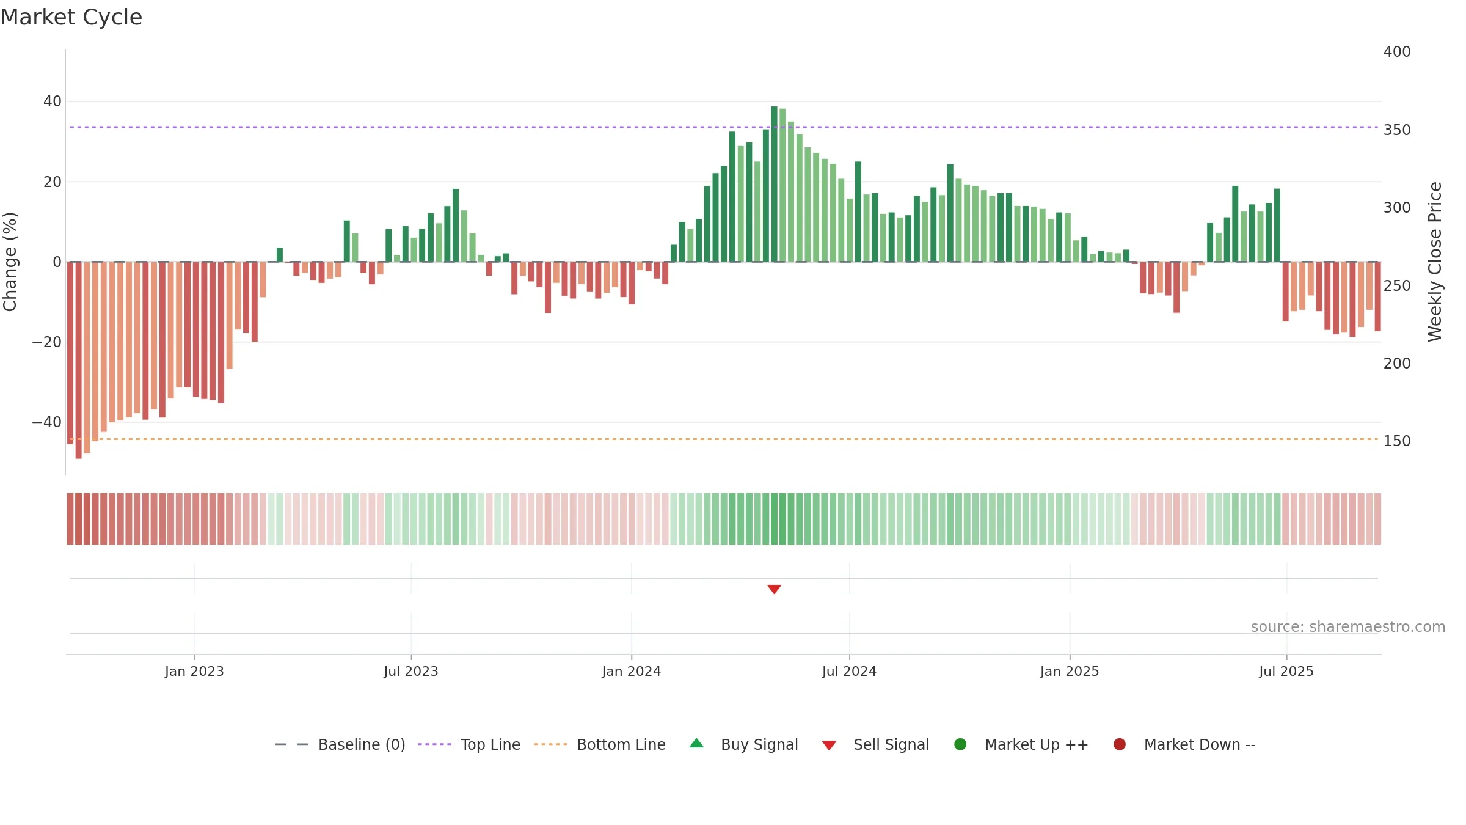Click the Top Line purple dotted legend marker

point(434,744)
